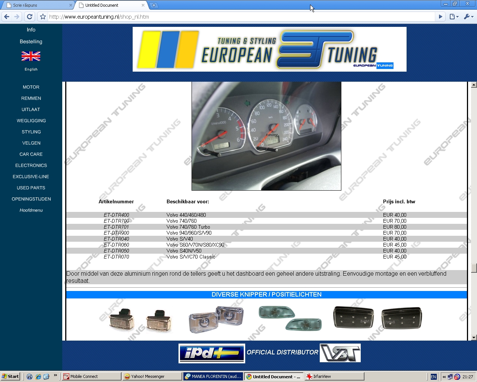477x382 pixels.
Task: Open the Windows Start menu
Action: coord(10,376)
